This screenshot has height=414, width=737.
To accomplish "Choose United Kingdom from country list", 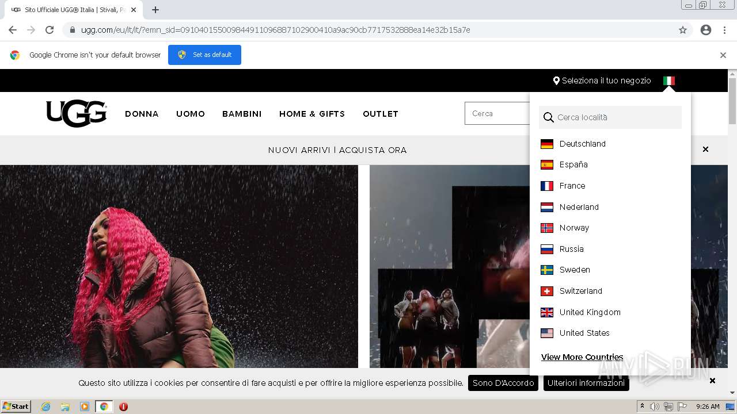I will click(x=590, y=312).
